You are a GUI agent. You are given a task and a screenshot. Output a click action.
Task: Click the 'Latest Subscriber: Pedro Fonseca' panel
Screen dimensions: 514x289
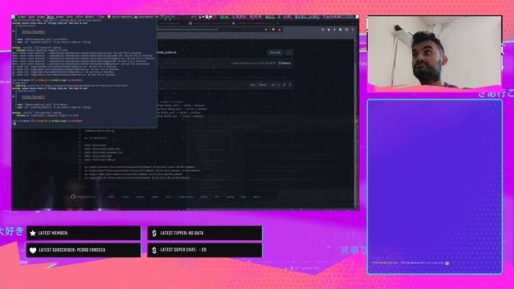click(x=84, y=250)
